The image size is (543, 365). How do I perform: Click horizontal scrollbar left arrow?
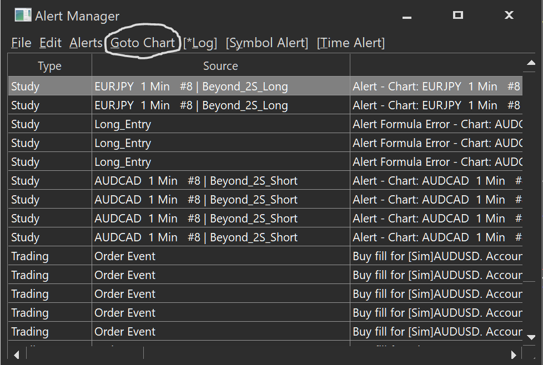click(x=16, y=354)
